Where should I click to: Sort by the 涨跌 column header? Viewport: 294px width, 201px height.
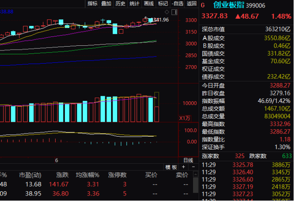click(62, 175)
